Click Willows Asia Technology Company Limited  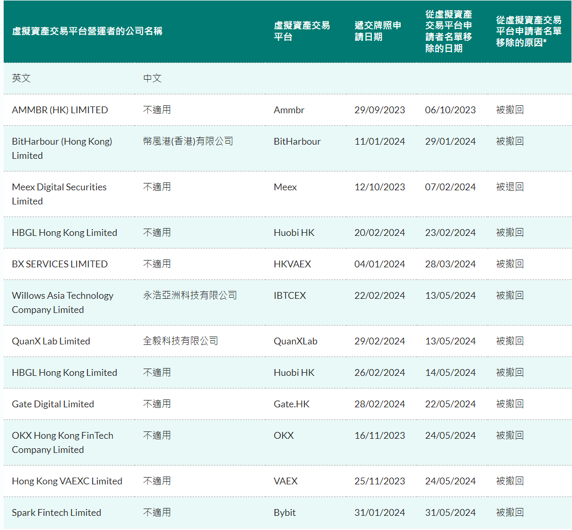pos(62,302)
